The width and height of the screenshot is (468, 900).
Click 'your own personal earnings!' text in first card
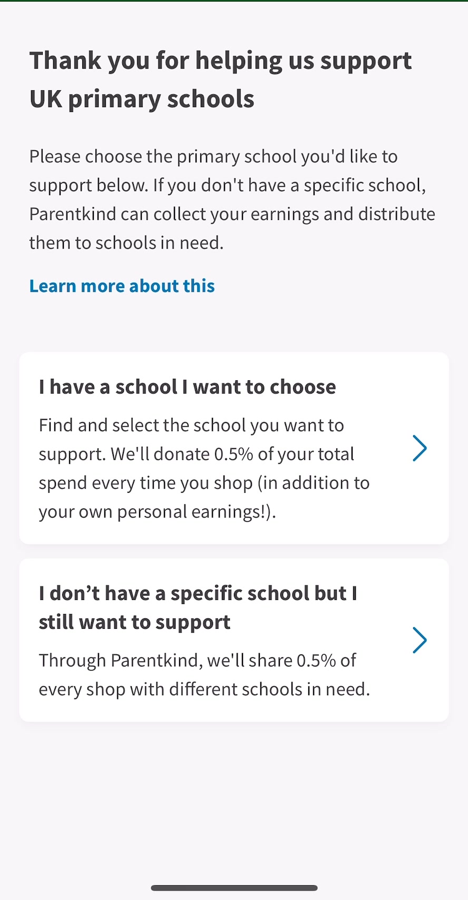pyautogui.click(x=157, y=512)
